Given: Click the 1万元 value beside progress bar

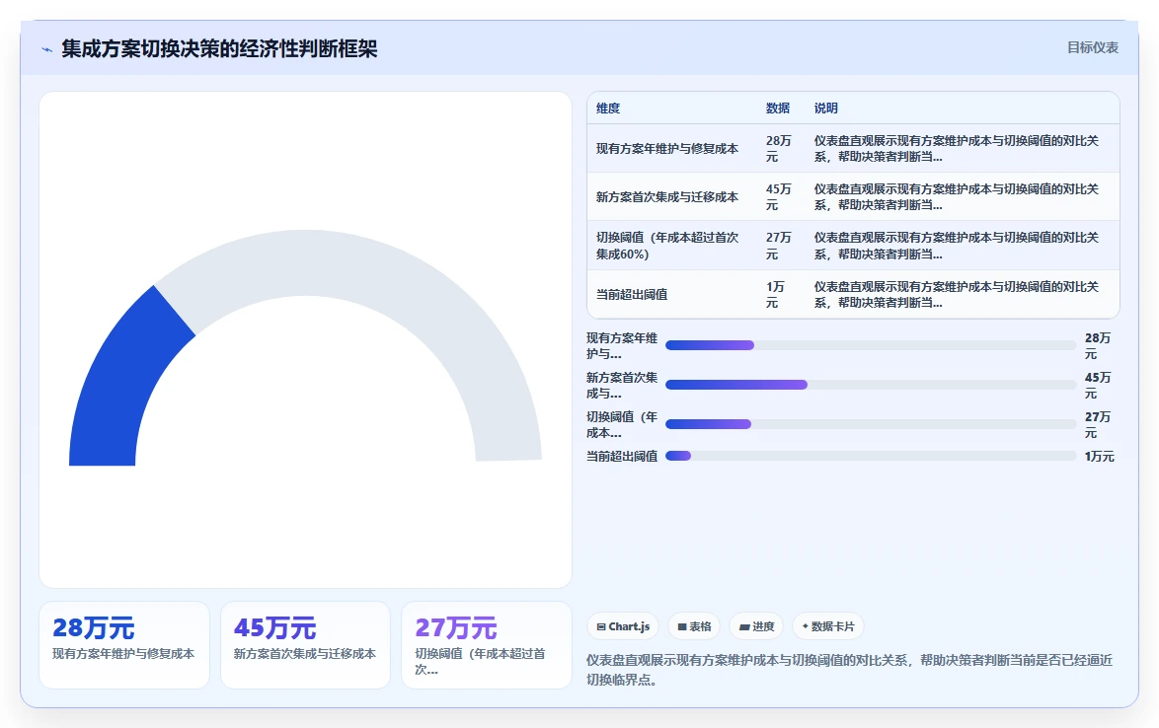Looking at the screenshot, I should click(1099, 457).
